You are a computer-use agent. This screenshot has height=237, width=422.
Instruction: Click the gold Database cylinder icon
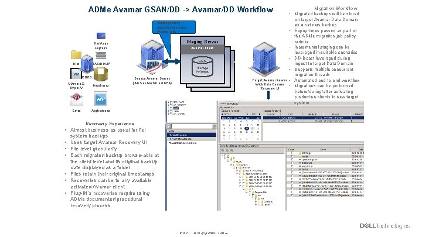(x=101, y=74)
